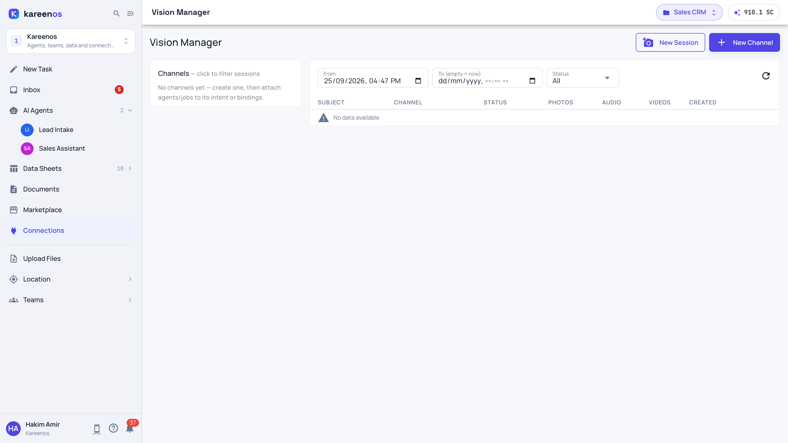Click the Channels panel heading

point(174,73)
